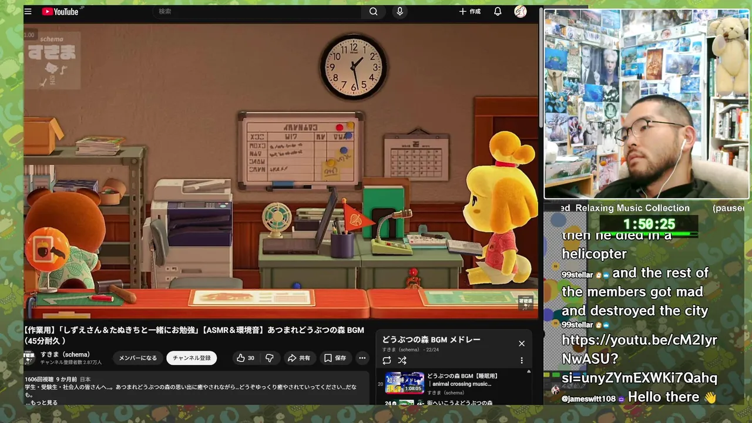Click the playlist list scroll-up arrow
The image size is (752, 423).
click(x=529, y=371)
